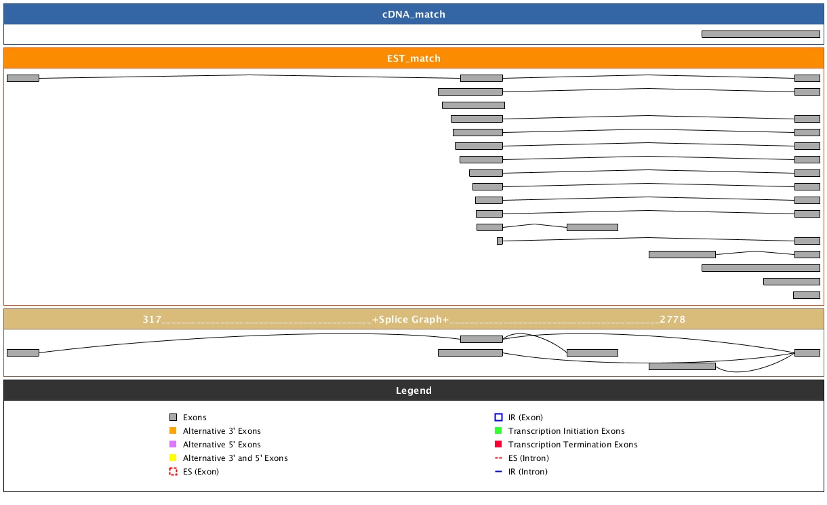Click the orange Alternative 3' Exons icon

coord(173,431)
